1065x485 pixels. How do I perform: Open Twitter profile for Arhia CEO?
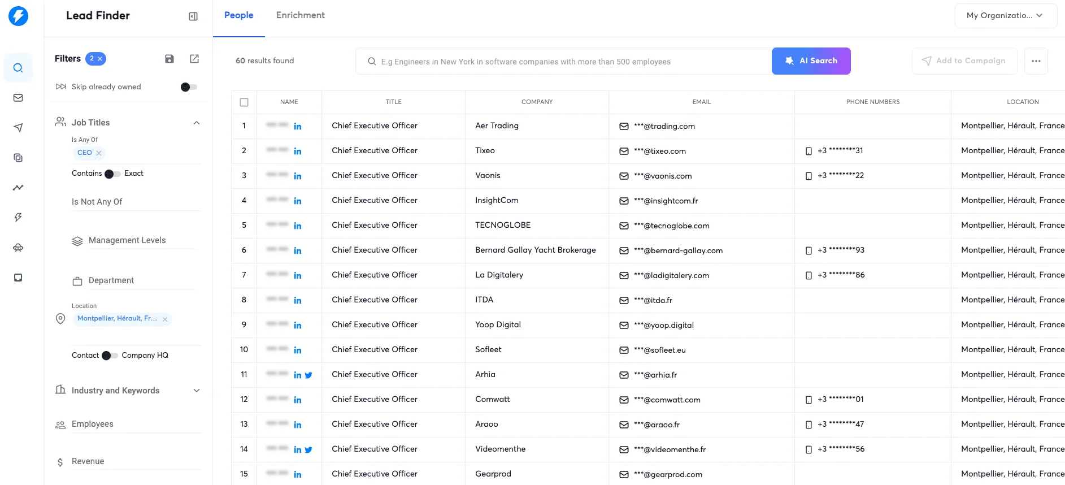308,375
